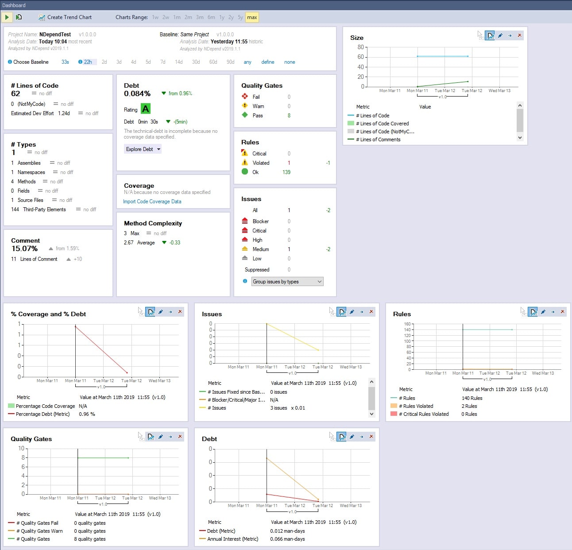The image size is (572, 550).
Task: Click info icon beside Group issues dropdown
Action: 245,281
